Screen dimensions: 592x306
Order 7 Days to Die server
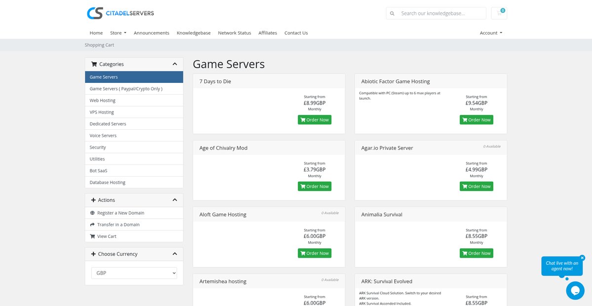[x=315, y=120]
